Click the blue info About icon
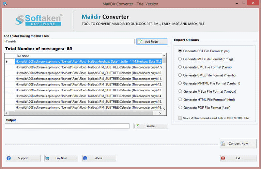The height and width of the screenshot is (169, 261). pos(85,158)
